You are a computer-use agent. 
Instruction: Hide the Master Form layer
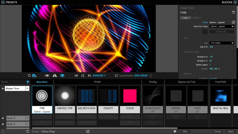3,89
